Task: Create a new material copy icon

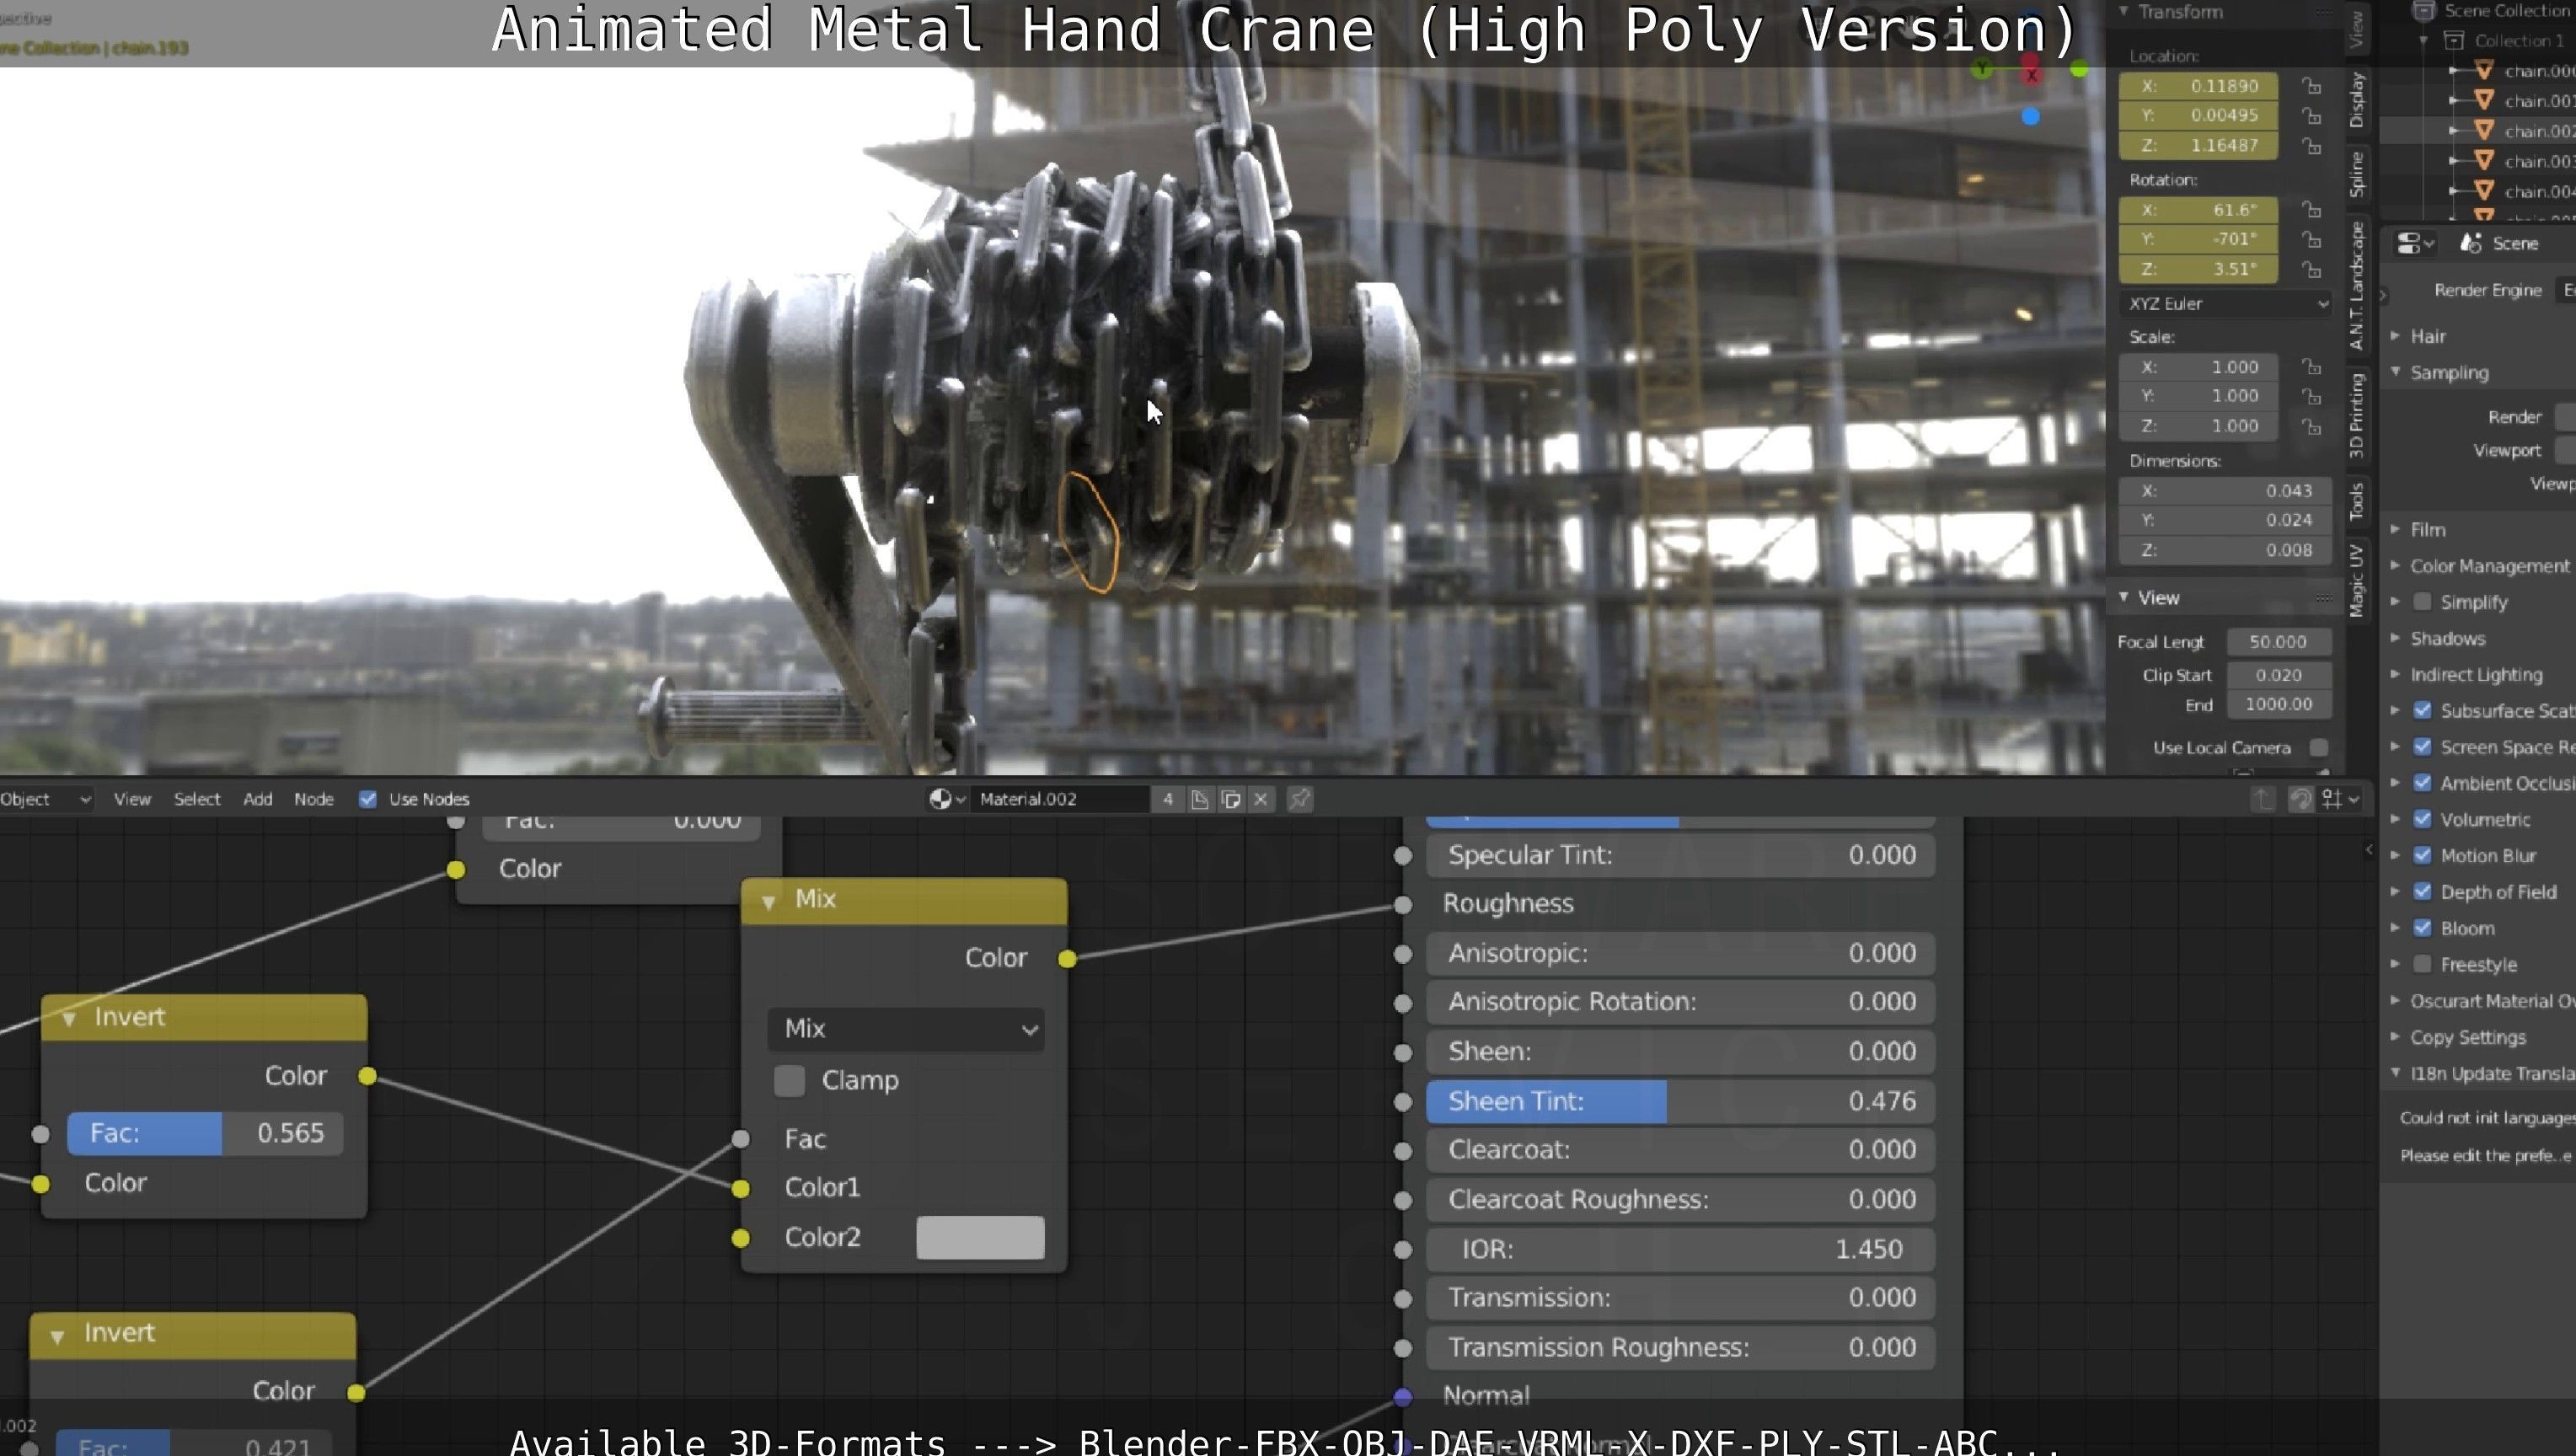Action: click(1231, 799)
